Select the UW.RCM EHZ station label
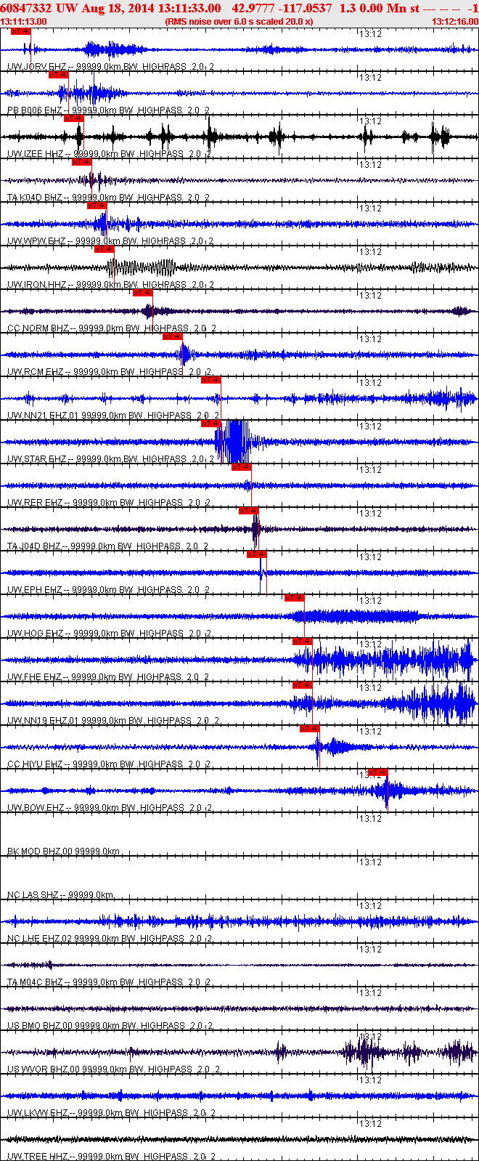The image size is (479, 1161). (x=110, y=372)
